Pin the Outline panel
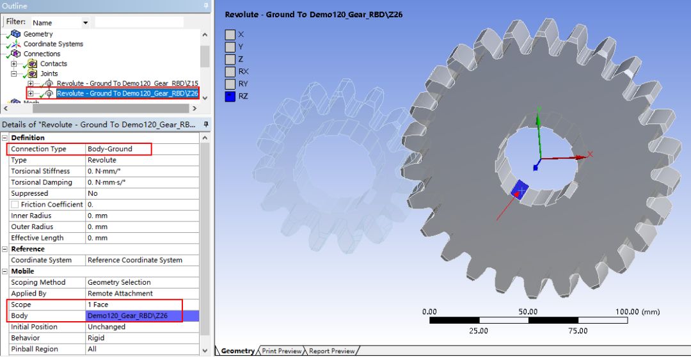 coord(206,6)
